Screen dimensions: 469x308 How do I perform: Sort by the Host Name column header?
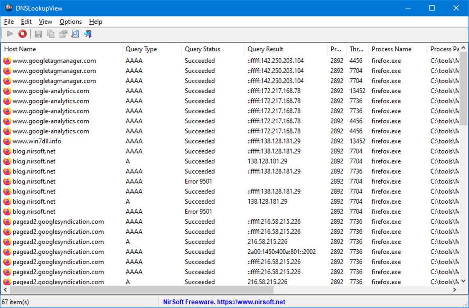(61, 49)
